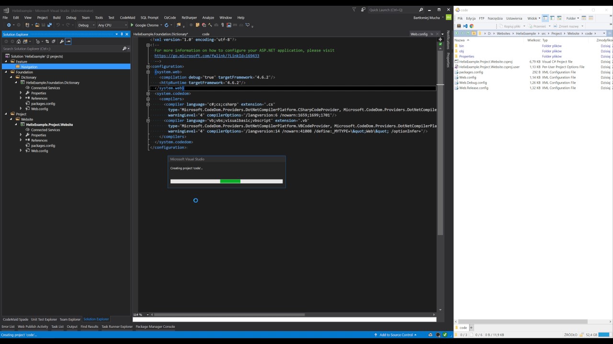Open the Notifications side tab
This screenshot has width=613, height=344.
tap(448, 40)
